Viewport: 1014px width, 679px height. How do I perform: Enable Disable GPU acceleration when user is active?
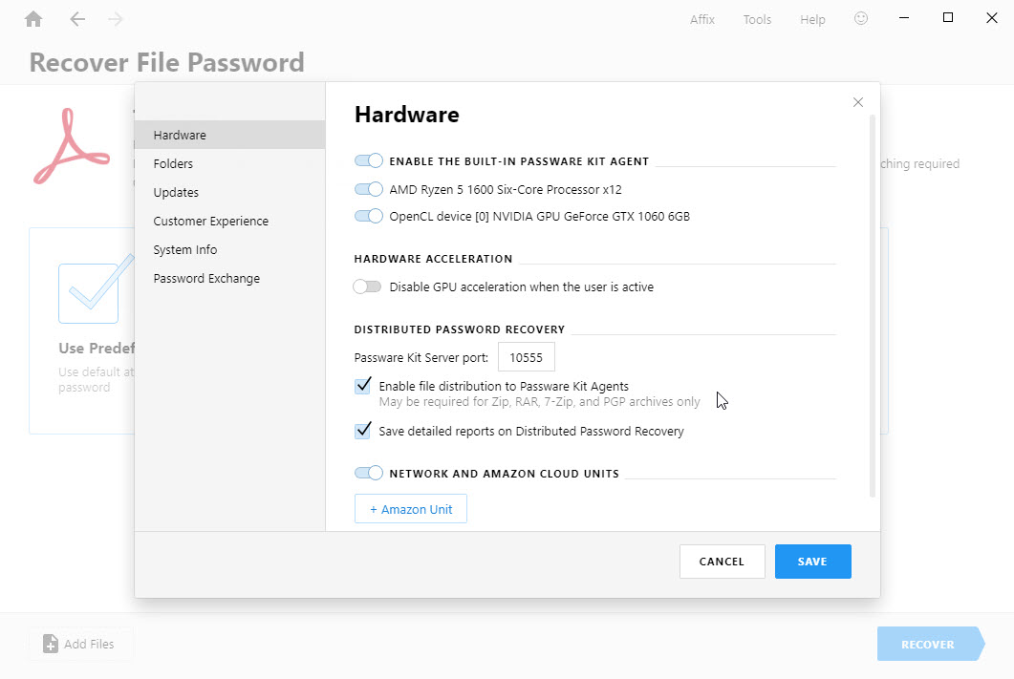coord(367,286)
